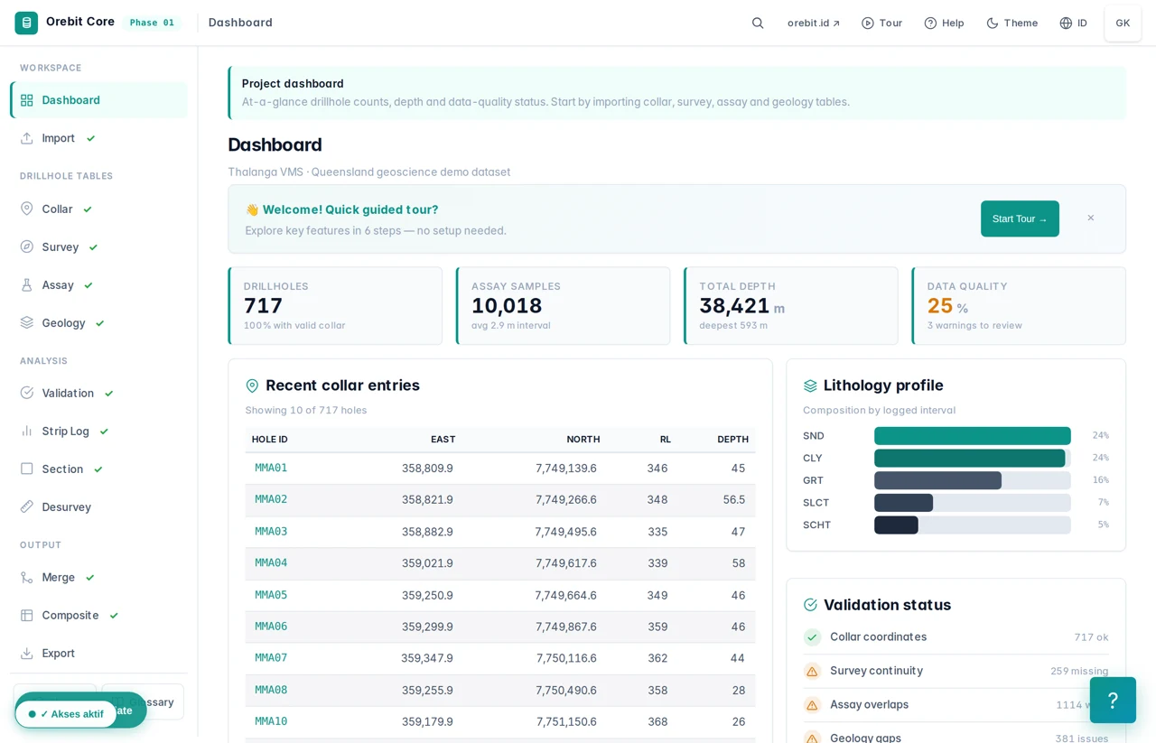Open the Help menu
The width and height of the screenshot is (1156, 743).
(x=944, y=23)
